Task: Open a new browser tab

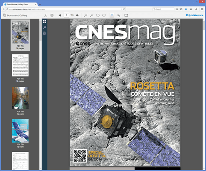Action: coord(40,4)
